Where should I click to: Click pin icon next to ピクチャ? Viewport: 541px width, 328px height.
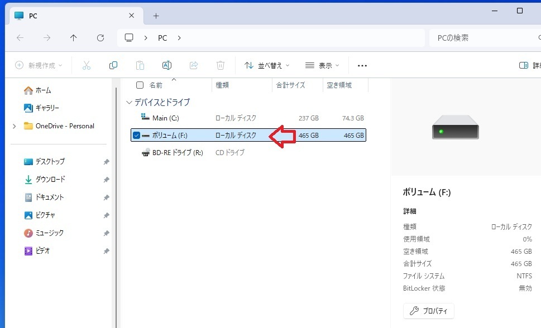106,215
